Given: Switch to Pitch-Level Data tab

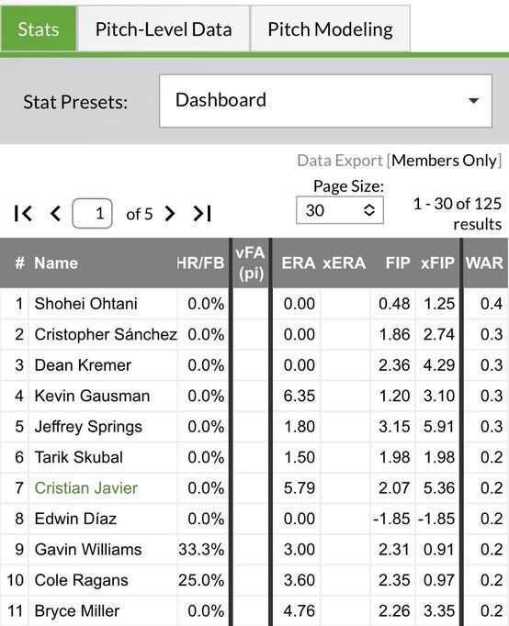Looking at the screenshot, I should (164, 29).
